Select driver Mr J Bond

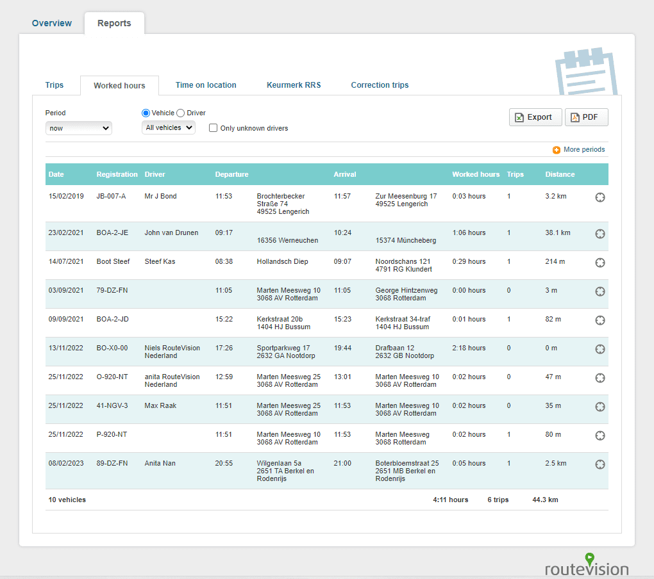point(160,196)
